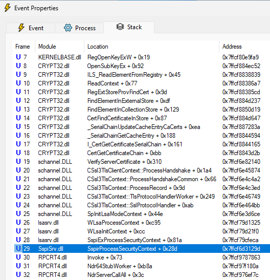Click 'ReadContext + 0x77' entry
This screenshot has width=270, height=280.
pyautogui.click(x=112, y=83)
